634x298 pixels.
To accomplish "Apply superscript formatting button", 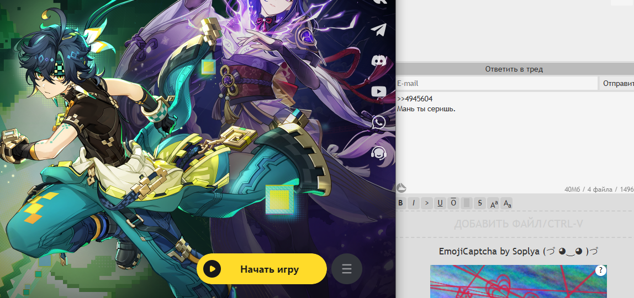I will pyautogui.click(x=494, y=203).
